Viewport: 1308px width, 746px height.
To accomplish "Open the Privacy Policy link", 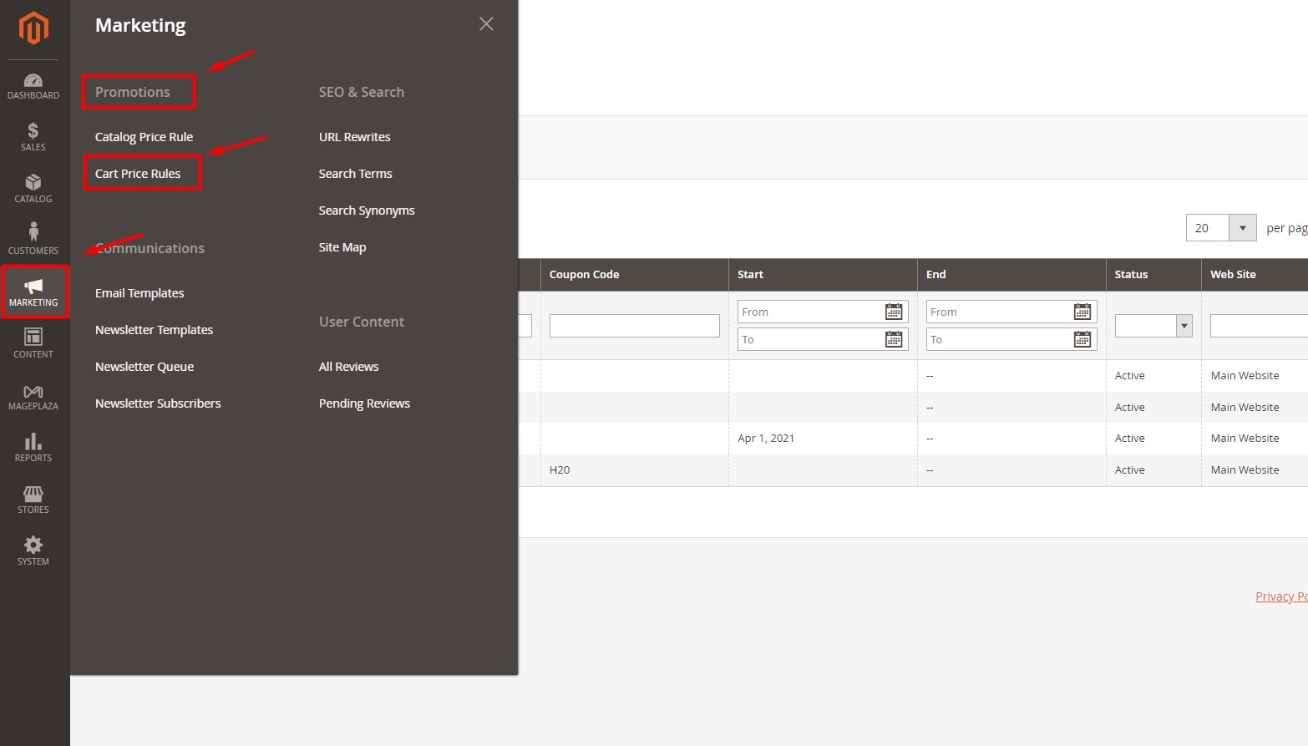I will tap(1281, 596).
